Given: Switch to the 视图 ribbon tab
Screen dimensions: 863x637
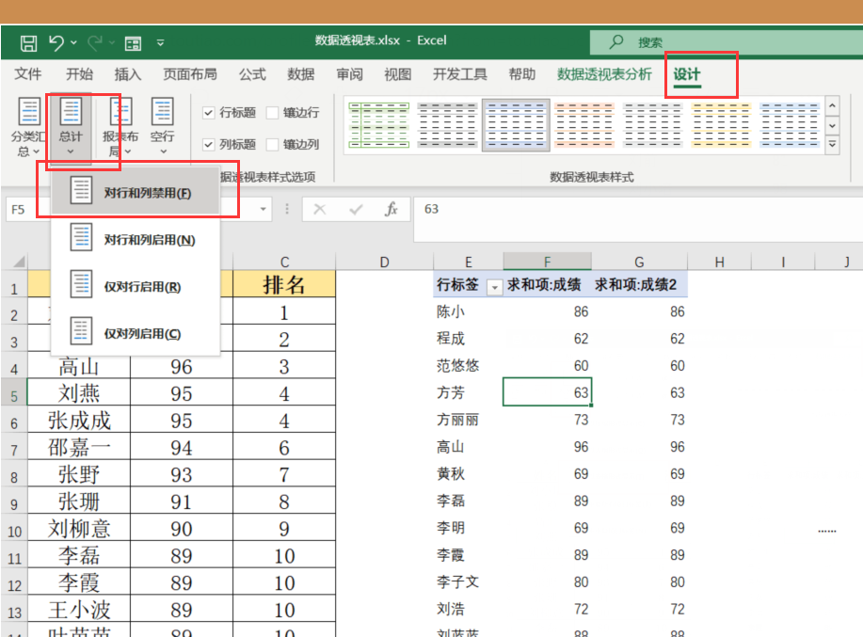Looking at the screenshot, I should [398, 74].
